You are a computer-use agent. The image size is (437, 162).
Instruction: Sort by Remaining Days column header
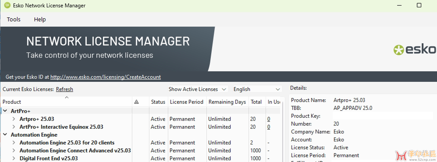point(227,102)
